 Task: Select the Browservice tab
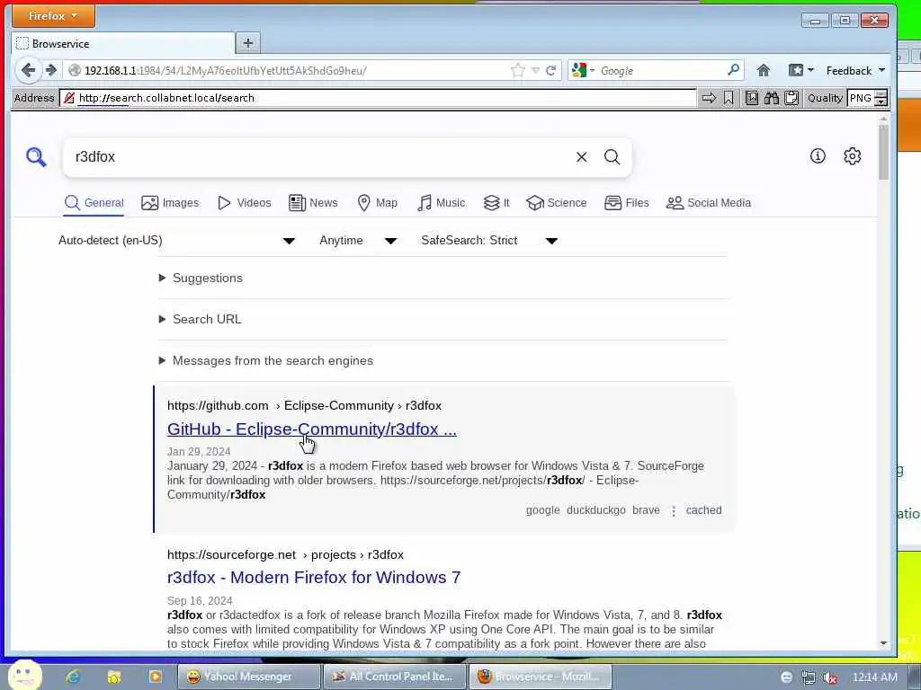122,43
